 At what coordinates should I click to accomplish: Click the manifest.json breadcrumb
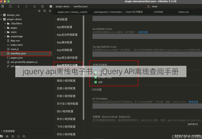pos(81,7)
